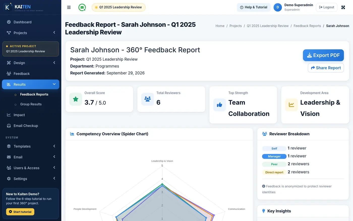Click the Total Reviewers people icon

(x=148, y=99)
